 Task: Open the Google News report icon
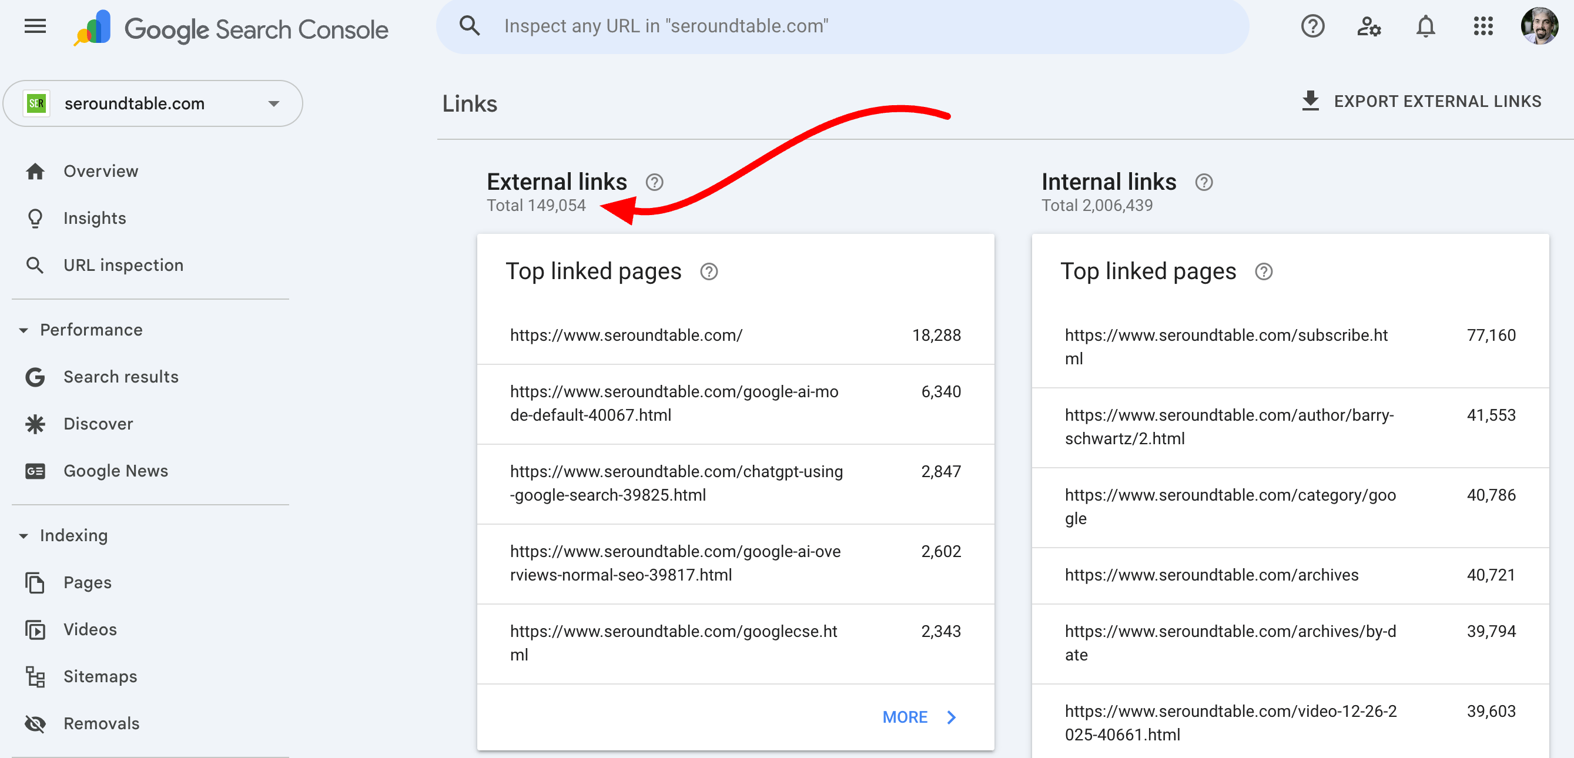(35, 470)
